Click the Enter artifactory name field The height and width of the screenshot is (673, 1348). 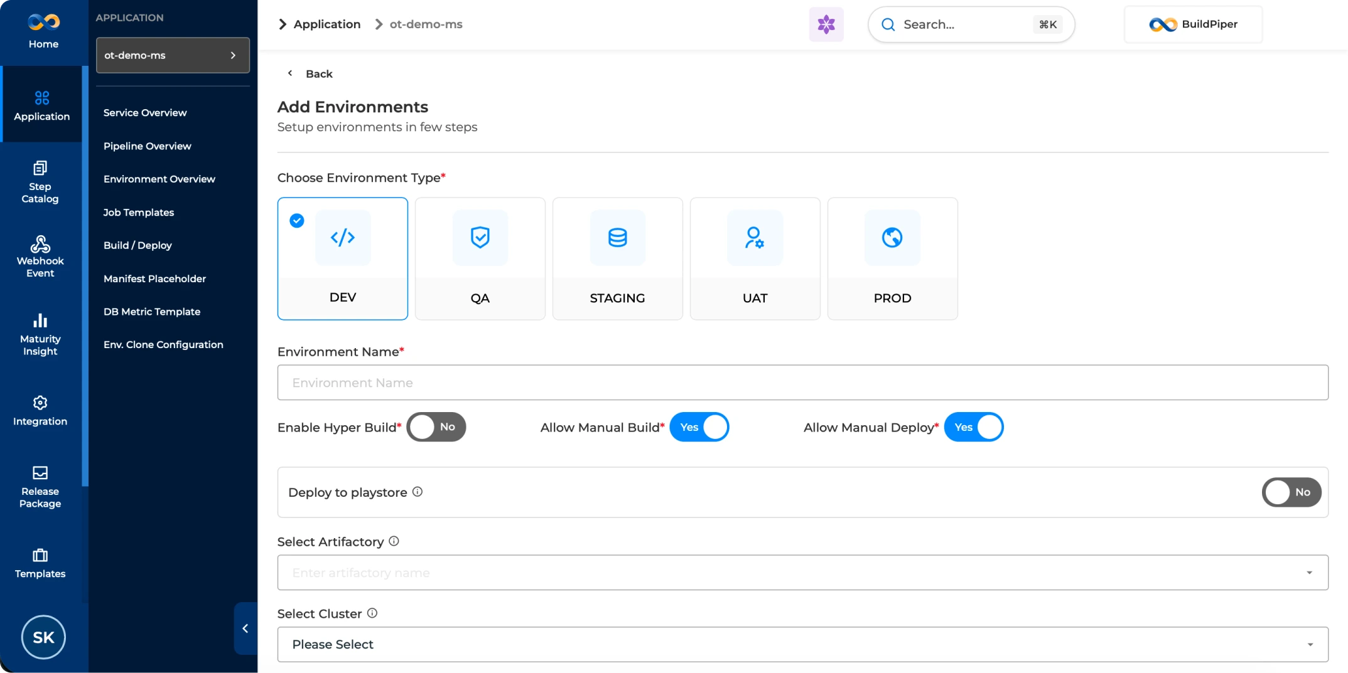[x=803, y=573]
